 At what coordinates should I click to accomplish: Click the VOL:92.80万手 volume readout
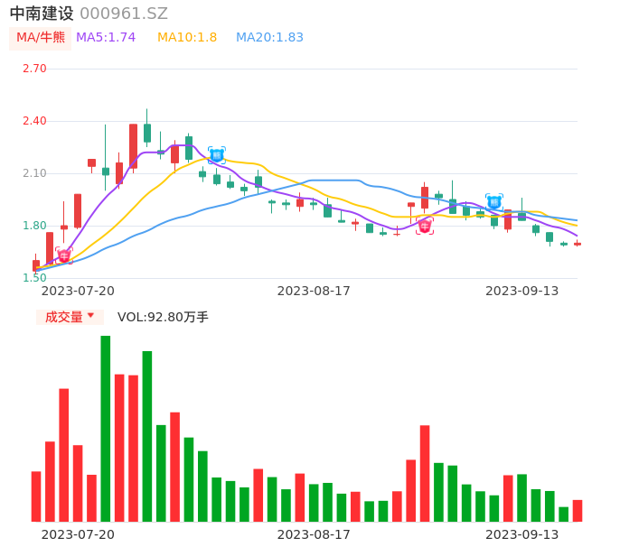pos(163,317)
